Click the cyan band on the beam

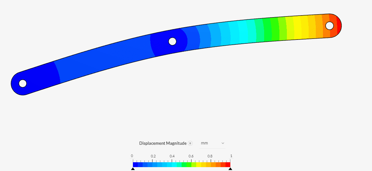pos(242,32)
